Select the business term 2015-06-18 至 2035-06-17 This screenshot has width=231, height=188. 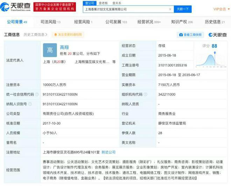coord(179,75)
